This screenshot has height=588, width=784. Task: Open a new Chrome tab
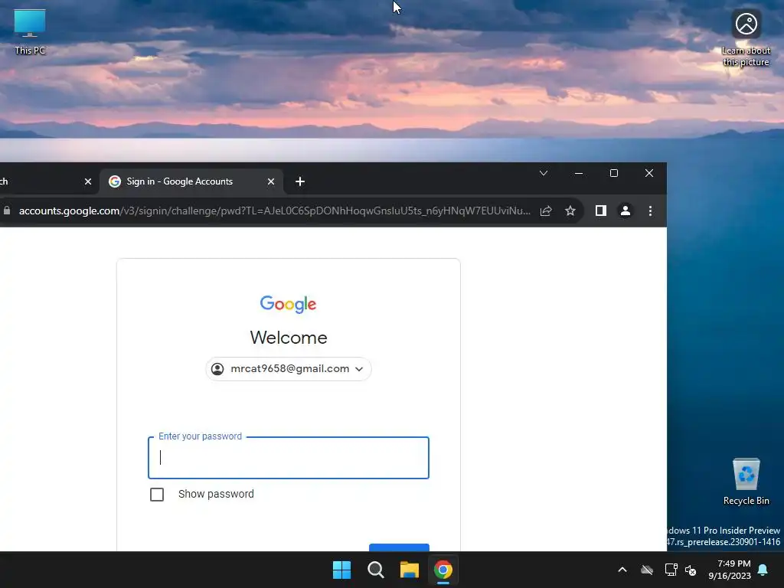click(x=300, y=181)
